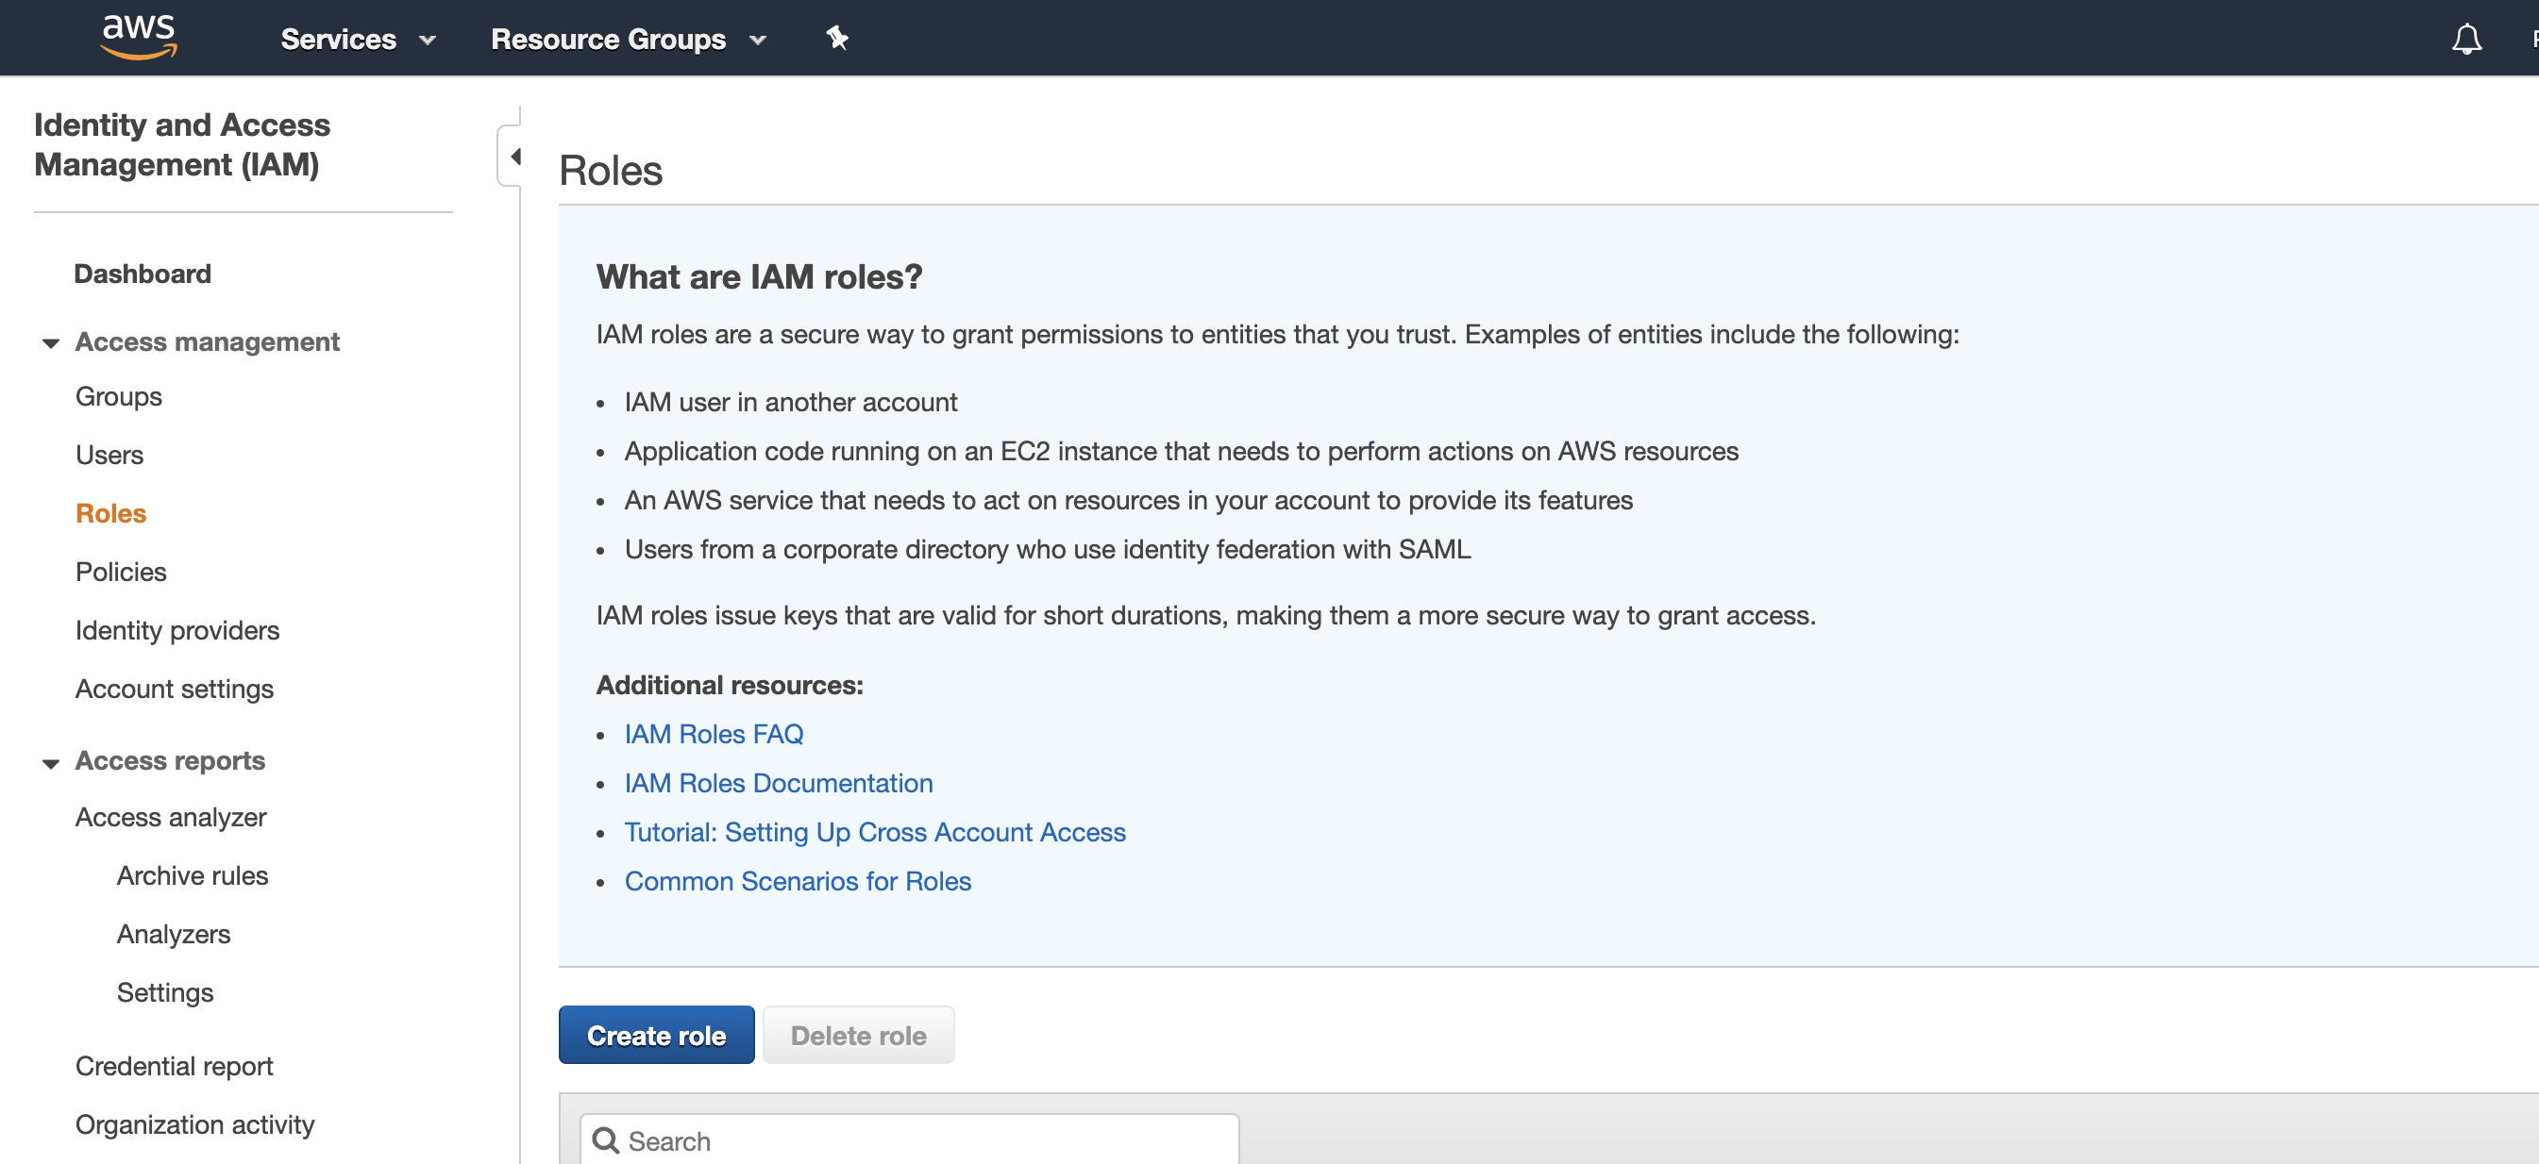The width and height of the screenshot is (2539, 1164).
Task: Open the Resource Groups dropdown
Action: point(628,40)
